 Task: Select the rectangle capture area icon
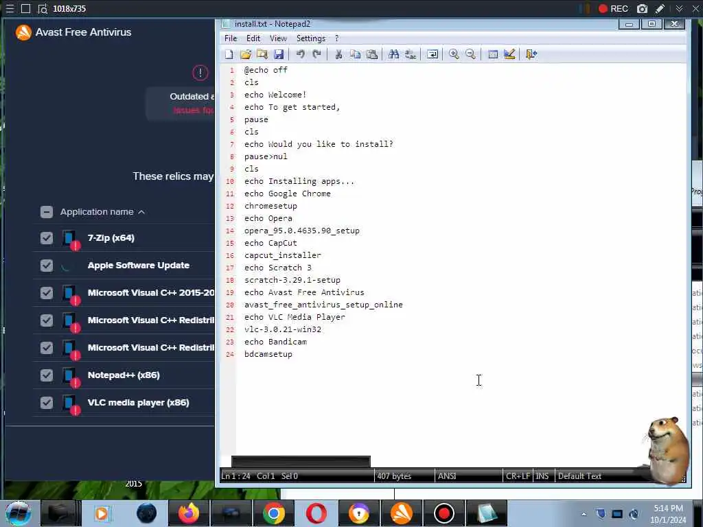click(25, 8)
